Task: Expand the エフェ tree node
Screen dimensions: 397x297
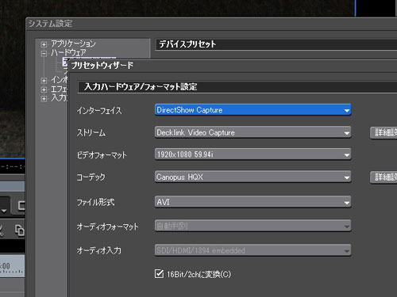Action: tap(44, 89)
